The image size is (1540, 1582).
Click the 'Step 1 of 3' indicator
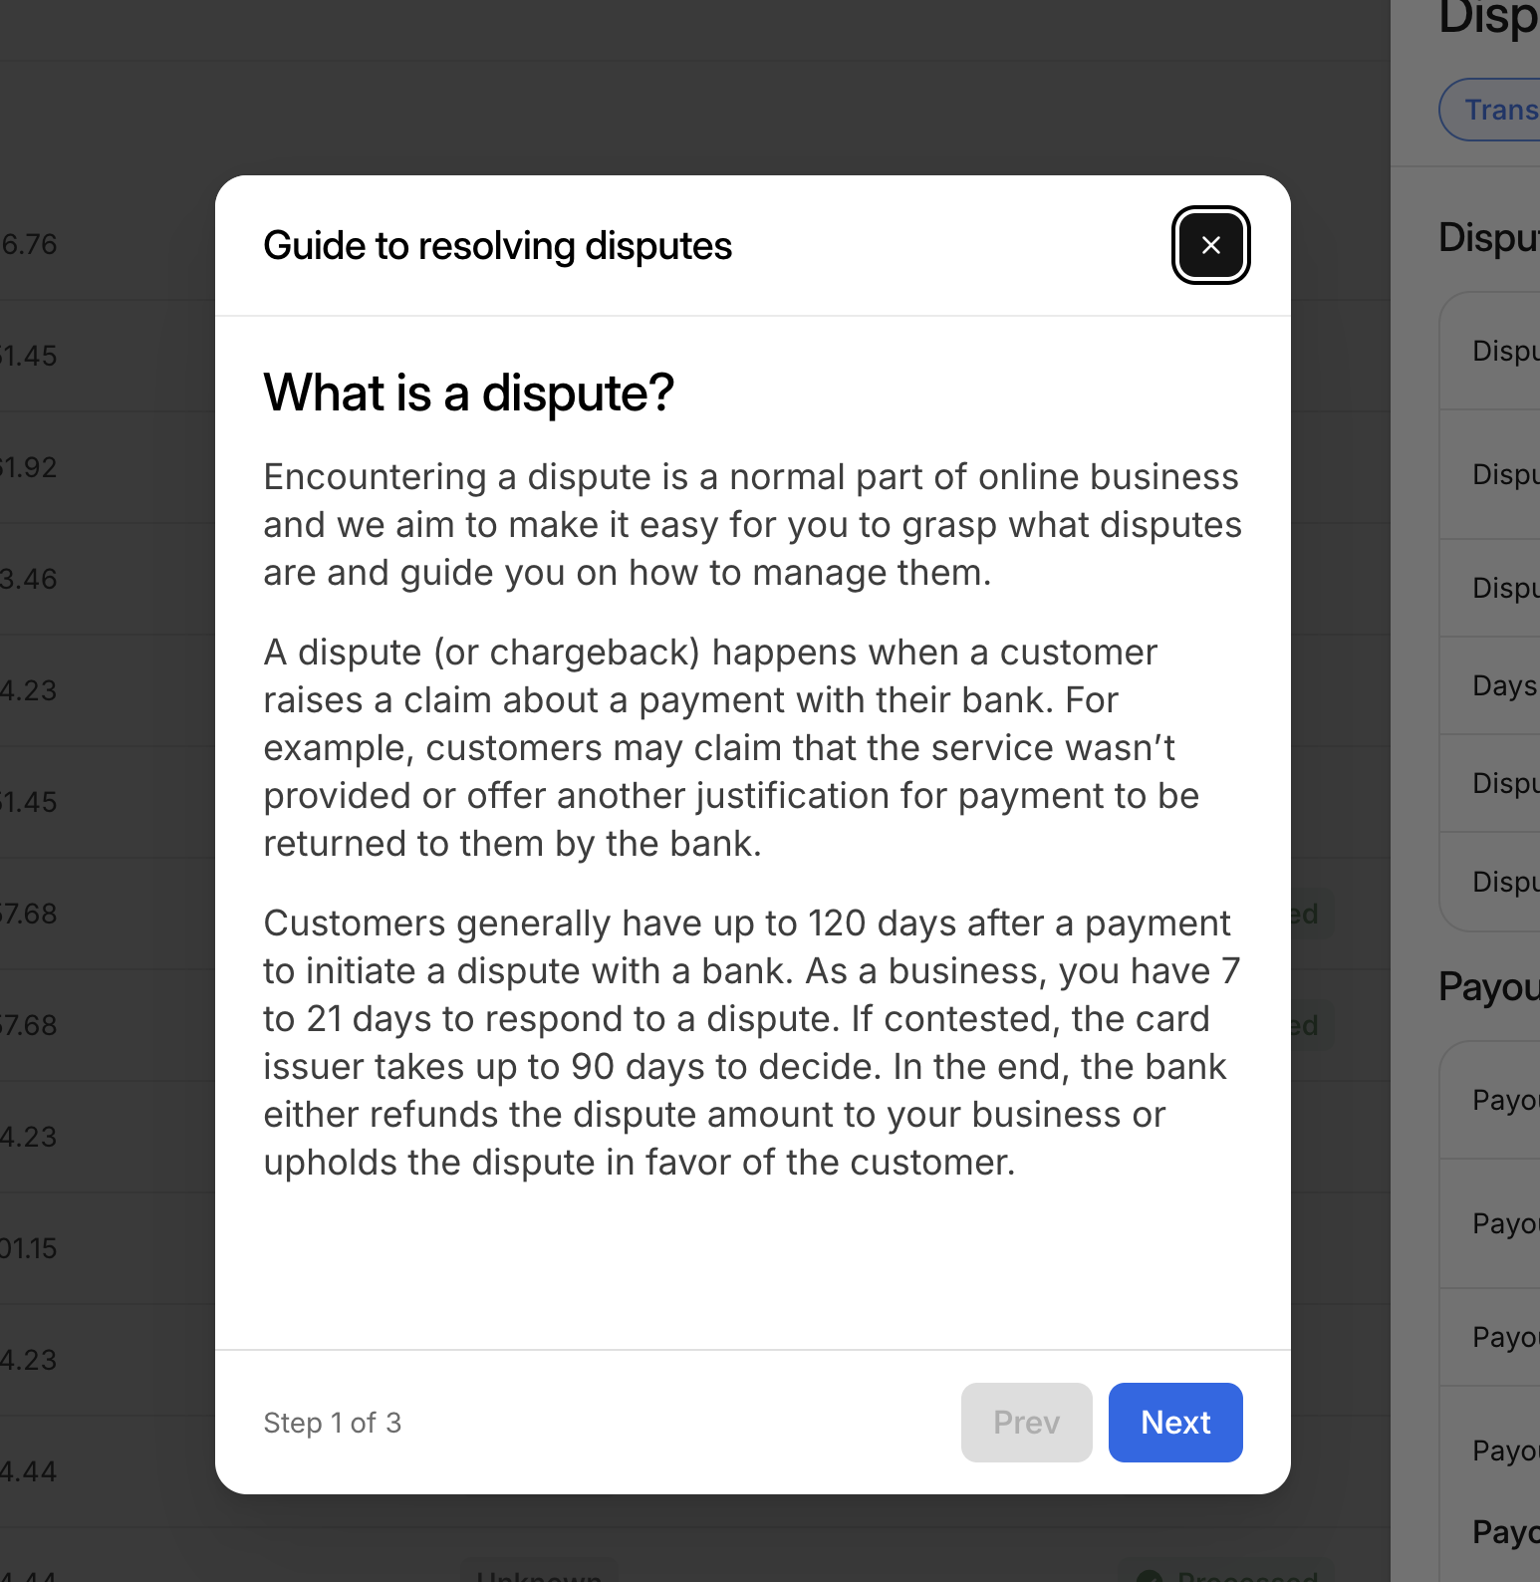coord(332,1423)
